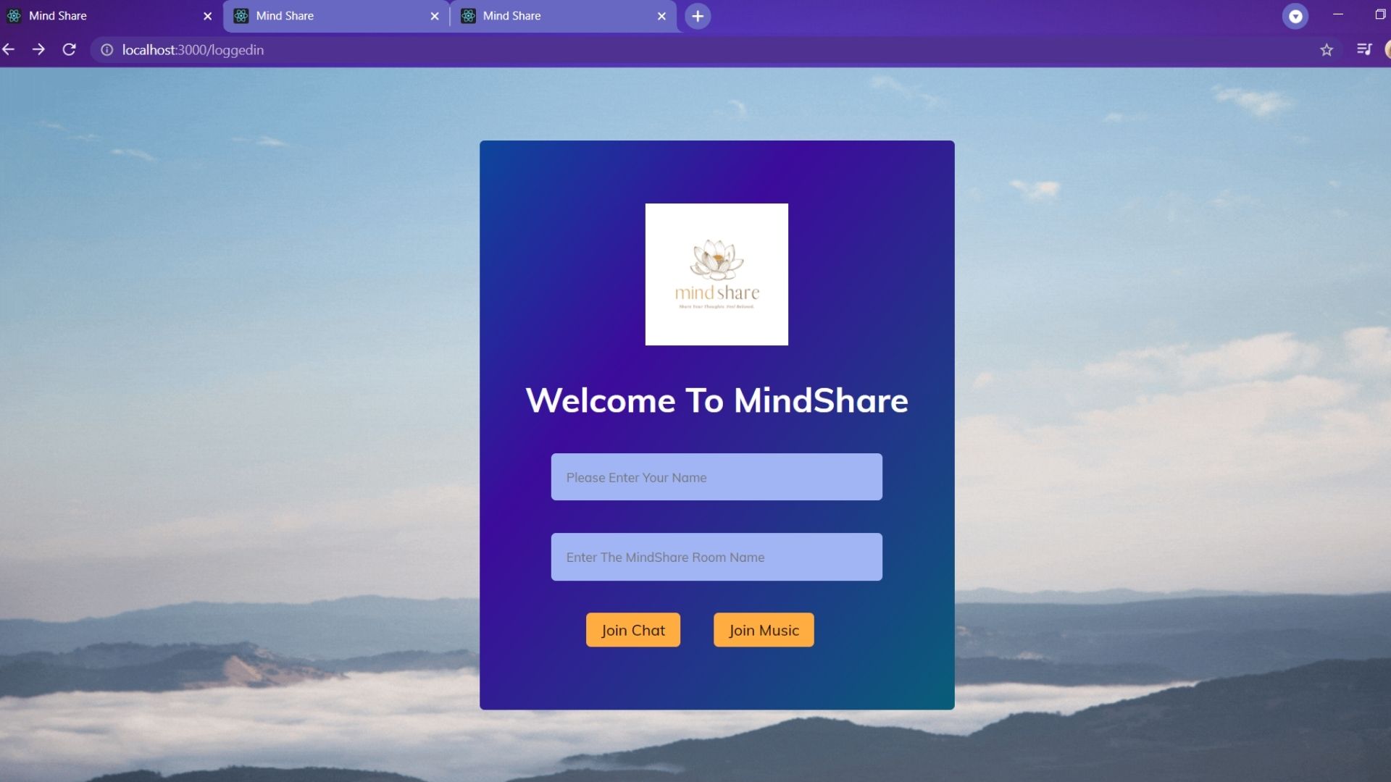1391x782 pixels.
Task: Click the browser back arrow
Action: tap(9, 50)
